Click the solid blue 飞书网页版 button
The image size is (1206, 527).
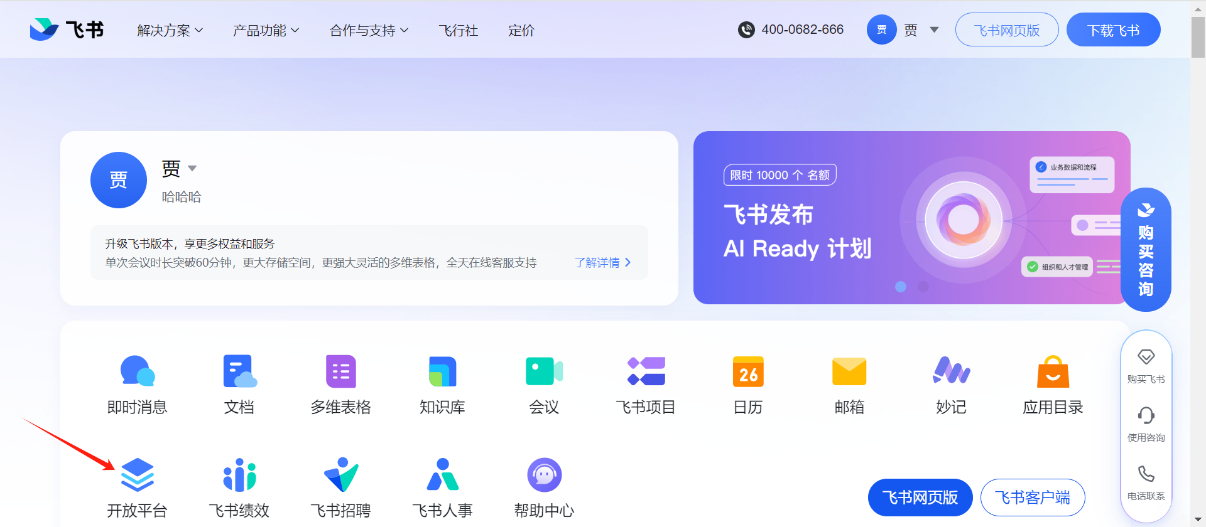[920, 498]
